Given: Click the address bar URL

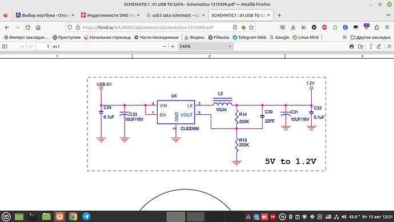Looking at the screenshot, I should (148, 27).
